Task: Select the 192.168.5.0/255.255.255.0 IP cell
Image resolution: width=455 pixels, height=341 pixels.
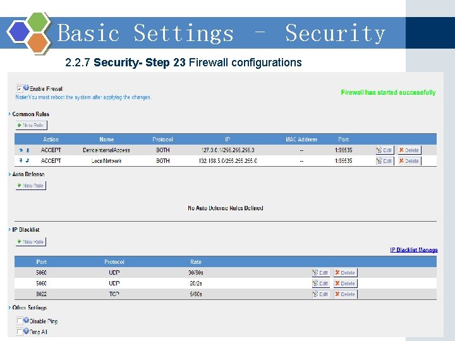Action: (x=227, y=161)
